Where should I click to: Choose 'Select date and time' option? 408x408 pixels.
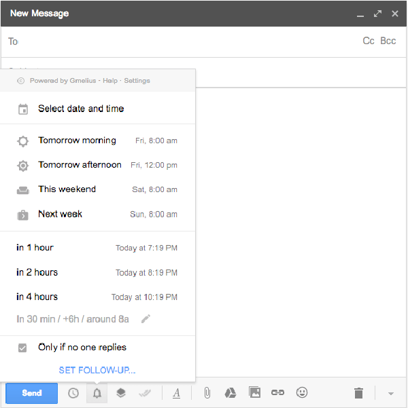[81, 109]
